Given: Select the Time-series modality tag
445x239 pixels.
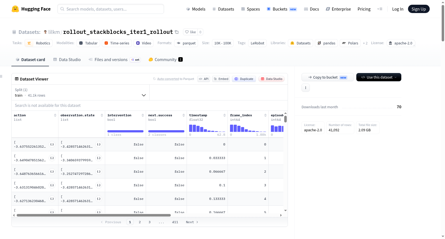Looking at the screenshot, I should point(117,43).
